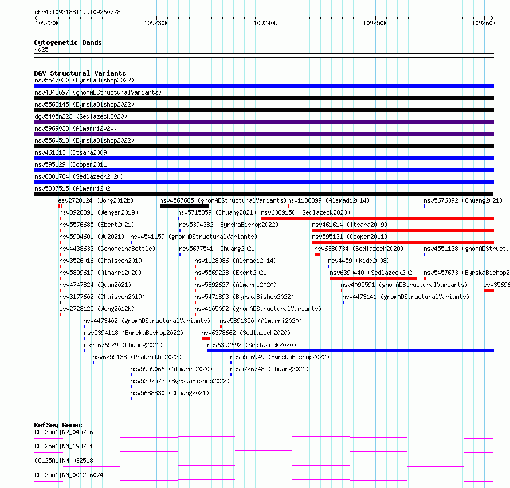The height and width of the screenshot is (488, 510).
Task: Select nsv4551138 gnomAD label at right
Action: 467,249
